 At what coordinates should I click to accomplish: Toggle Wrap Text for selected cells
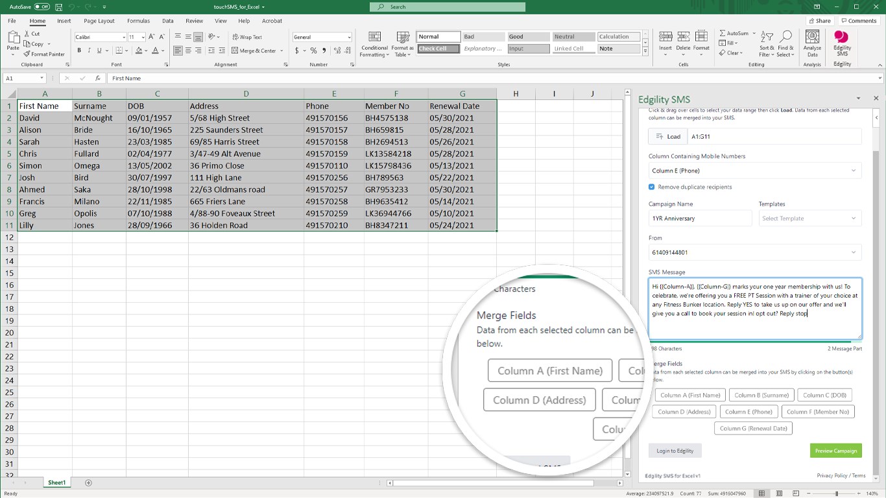click(246, 37)
